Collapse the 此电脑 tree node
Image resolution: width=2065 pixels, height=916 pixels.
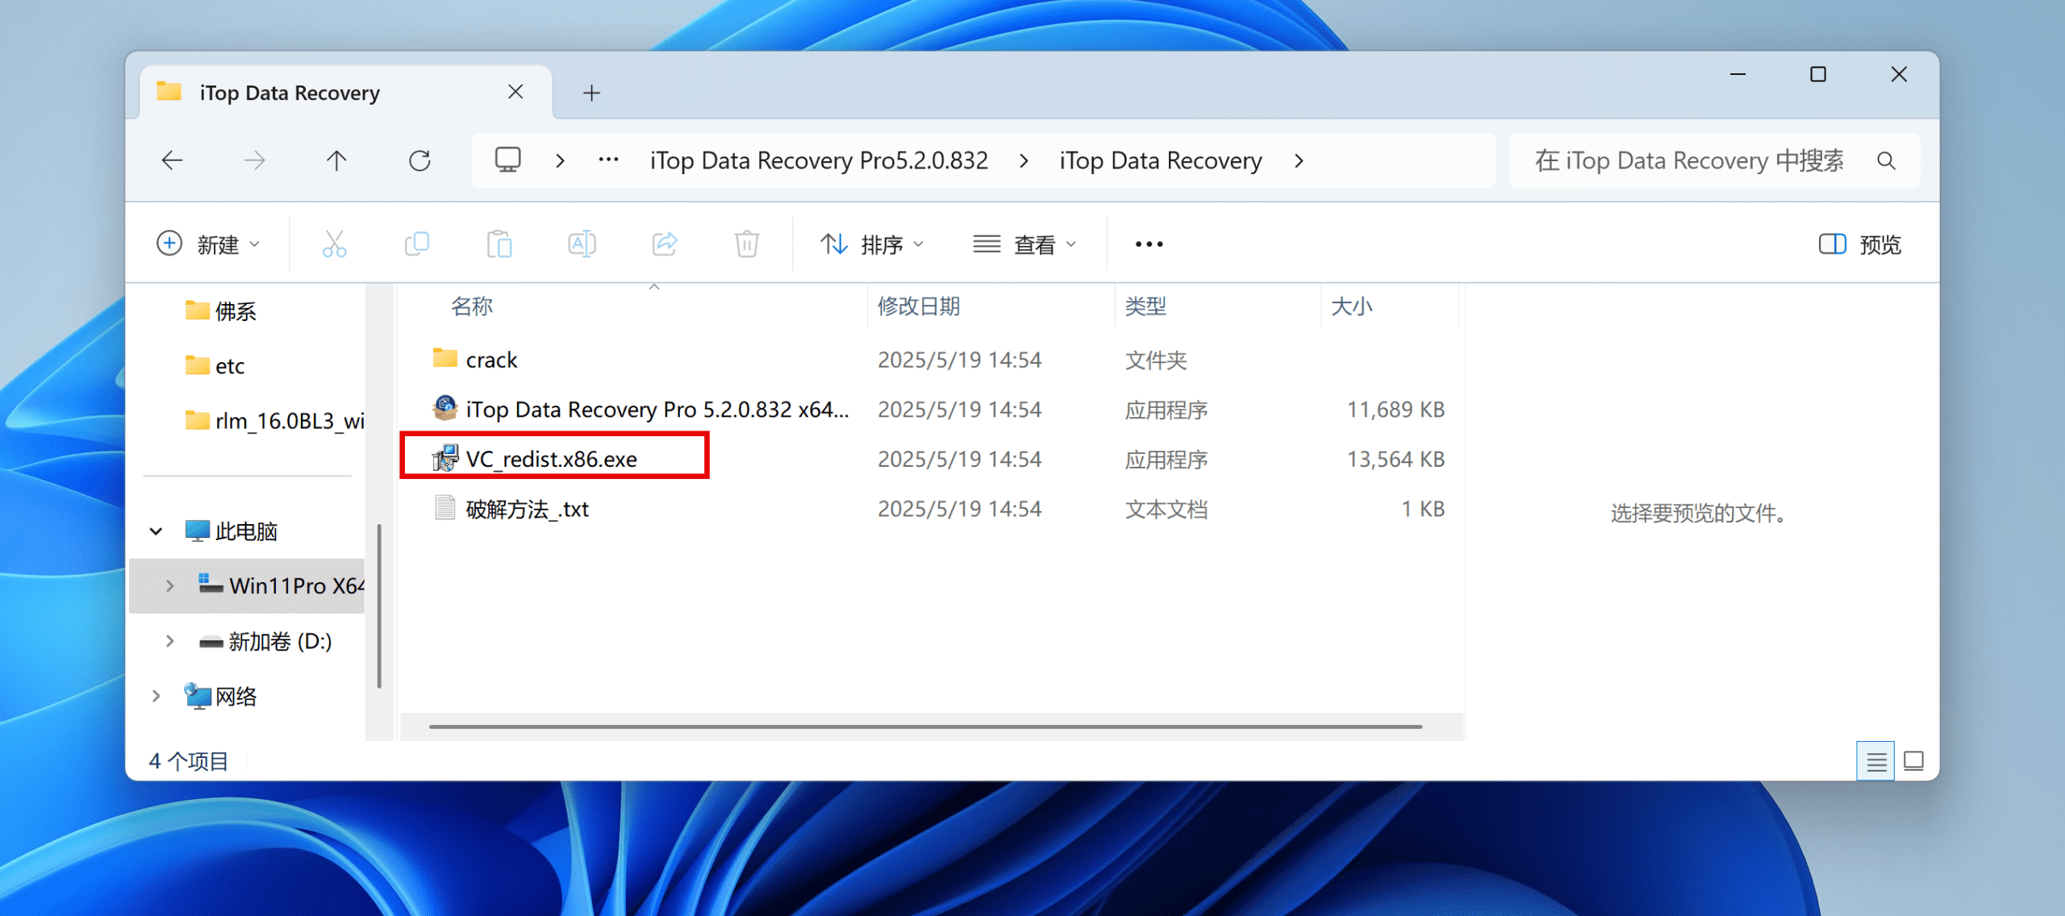[156, 531]
